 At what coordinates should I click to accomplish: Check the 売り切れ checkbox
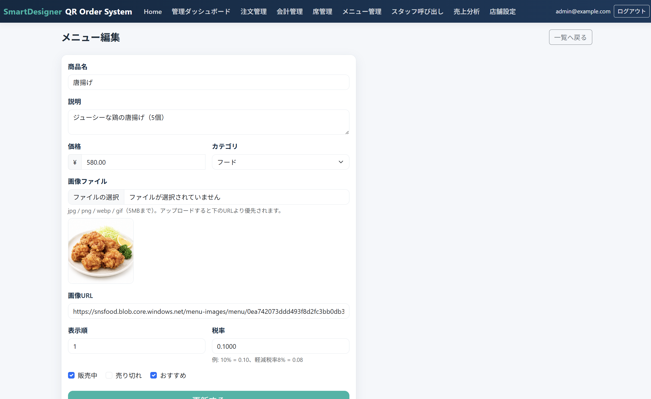109,375
